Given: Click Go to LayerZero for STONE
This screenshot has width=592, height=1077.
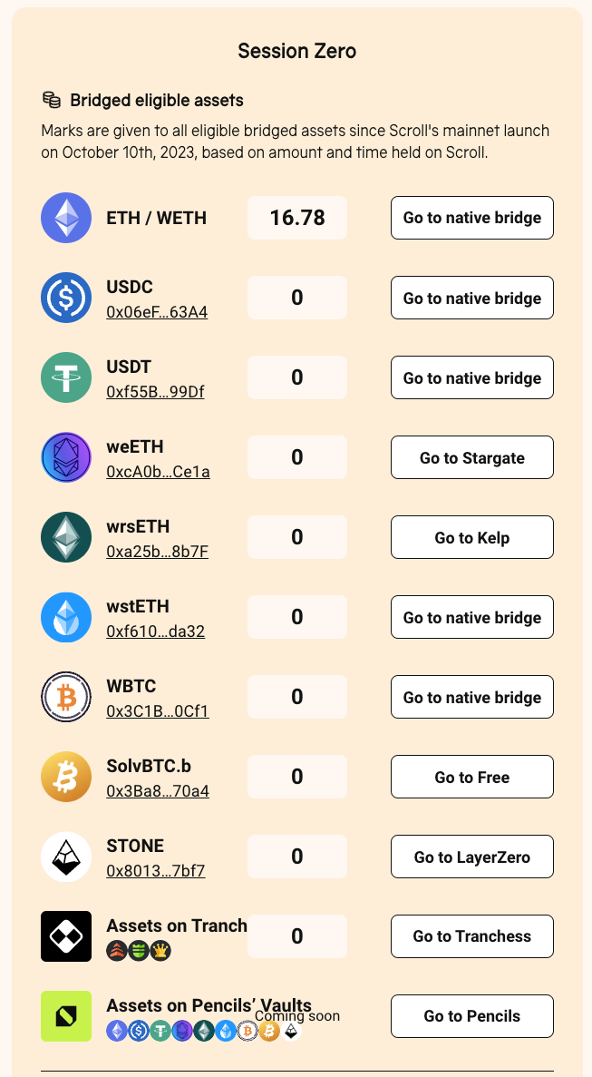Looking at the screenshot, I should click(x=471, y=857).
